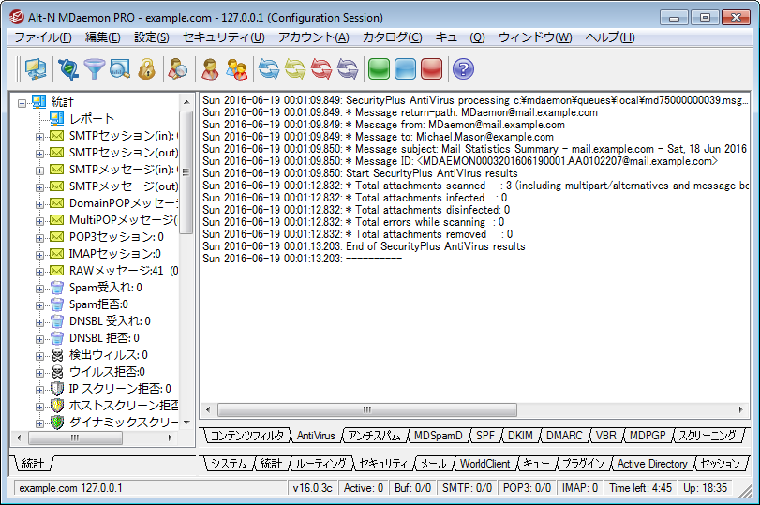
Task: Expand the DNSBL 受入れ tree node
Action: click(x=39, y=322)
